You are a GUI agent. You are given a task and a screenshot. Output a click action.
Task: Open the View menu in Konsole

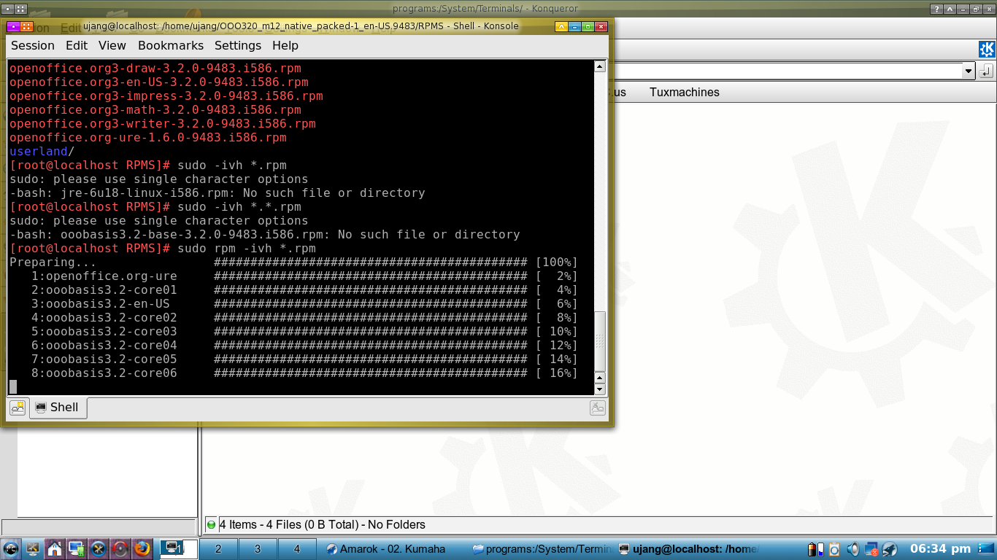[112, 45]
